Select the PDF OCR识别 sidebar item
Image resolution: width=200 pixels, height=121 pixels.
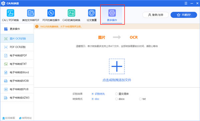click(x=17, y=47)
